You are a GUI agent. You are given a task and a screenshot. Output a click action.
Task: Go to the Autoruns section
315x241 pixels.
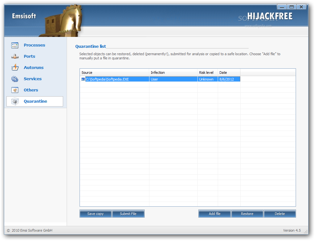pos(33,68)
